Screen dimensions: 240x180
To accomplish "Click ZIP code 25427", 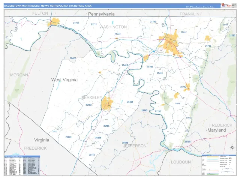I will tap(73, 58).
